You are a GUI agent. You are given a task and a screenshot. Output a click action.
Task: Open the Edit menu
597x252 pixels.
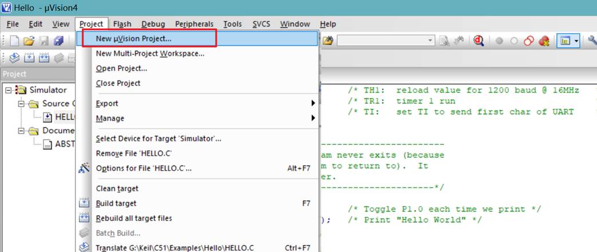(x=35, y=24)
